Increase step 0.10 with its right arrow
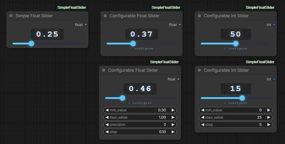 tap(173, 132)
